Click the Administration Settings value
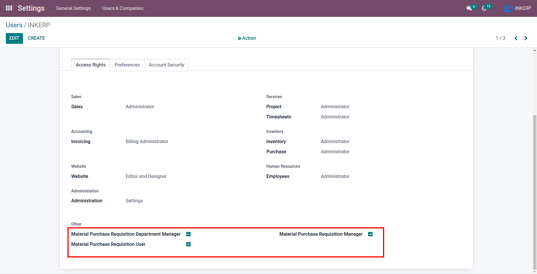This screenshot has height=274, width=537. [x=134, y=201]
